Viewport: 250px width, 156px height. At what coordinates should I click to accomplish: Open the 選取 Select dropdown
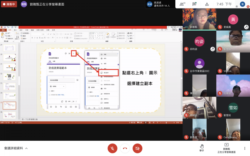point(131,38)
